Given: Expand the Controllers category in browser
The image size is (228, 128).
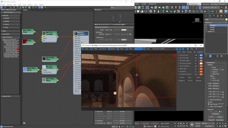Looking at the screenshot, I should [x=10, y=34].
